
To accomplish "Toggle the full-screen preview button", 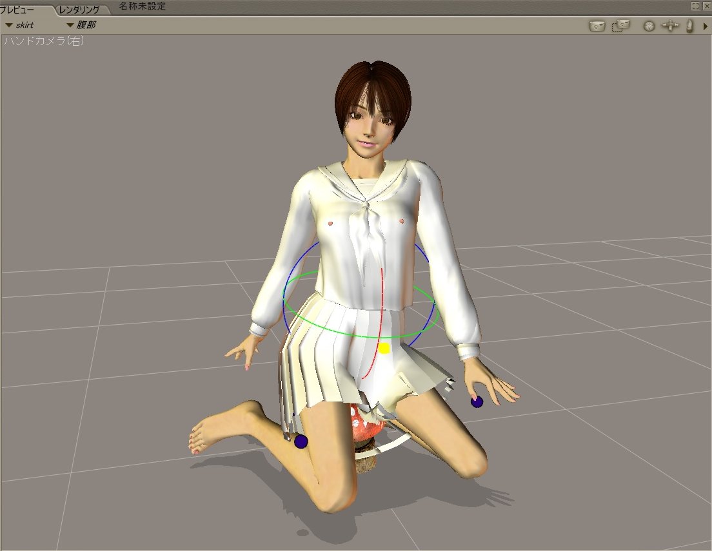I will pyautogui.click(x=695, y=6).
